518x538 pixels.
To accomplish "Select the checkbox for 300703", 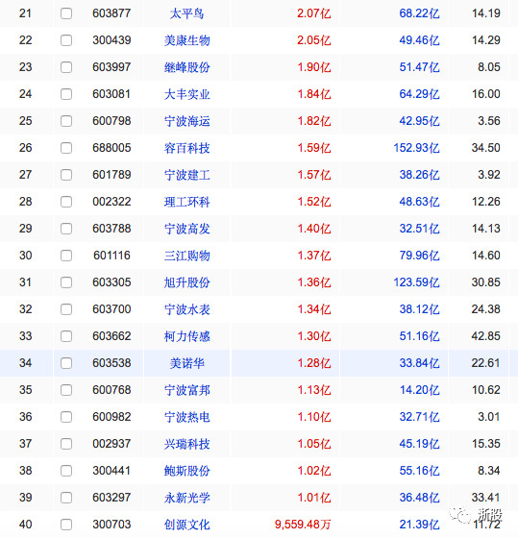I will click(66, 525).
